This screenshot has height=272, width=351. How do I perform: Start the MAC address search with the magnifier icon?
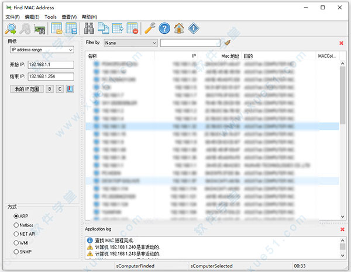[x=11, y=29]
